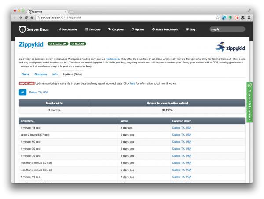Open the Benchmarks nav item
This screenshot has width=264, height=199.
[68, 29]
